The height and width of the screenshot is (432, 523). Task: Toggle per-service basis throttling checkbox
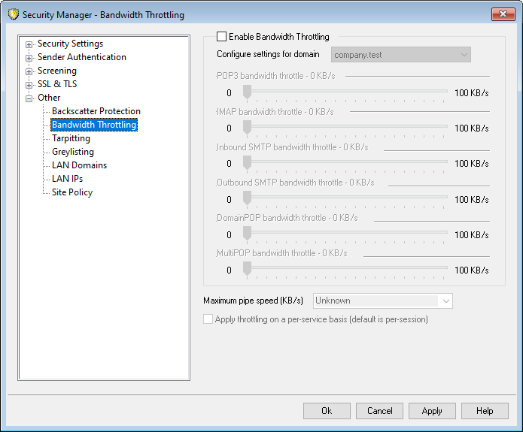208,319
